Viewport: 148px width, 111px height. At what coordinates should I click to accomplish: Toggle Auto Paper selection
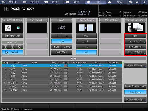135,92
